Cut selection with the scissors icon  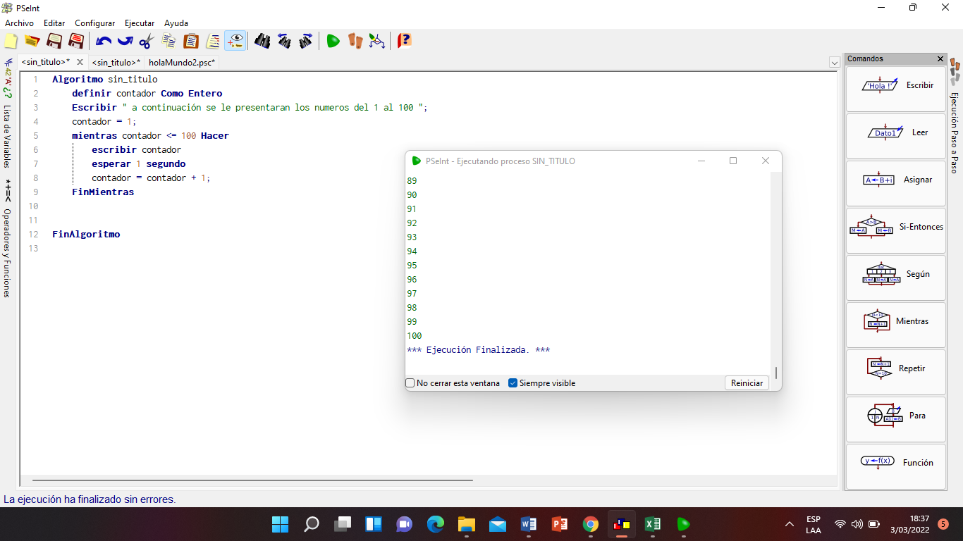tap(147, 41)
